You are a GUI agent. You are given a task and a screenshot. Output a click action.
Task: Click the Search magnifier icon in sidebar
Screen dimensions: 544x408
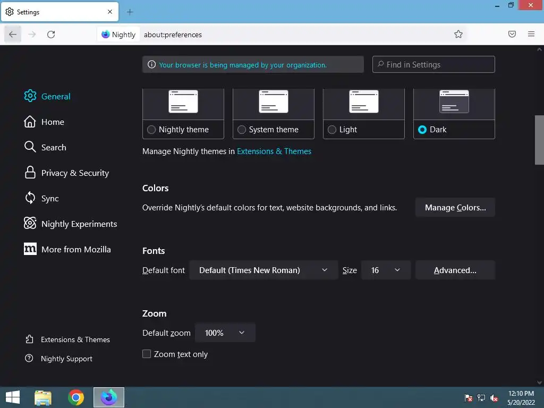tap(30, 147)
